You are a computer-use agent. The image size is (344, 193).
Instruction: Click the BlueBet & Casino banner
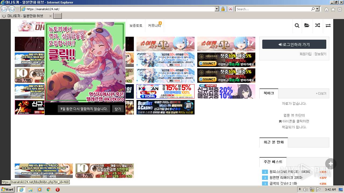tap(165, 107)
